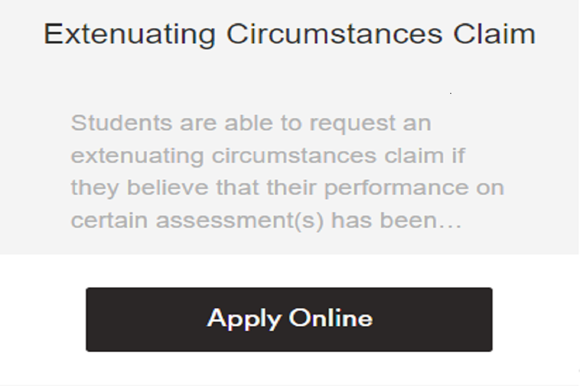Click the description paragraph text
The height and width of the screenshot is (386, 580).
pyautogui.click(x=287, y=172)
